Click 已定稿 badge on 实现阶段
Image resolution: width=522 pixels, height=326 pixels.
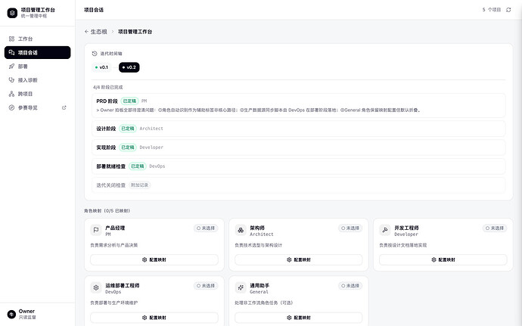[128, 147]
